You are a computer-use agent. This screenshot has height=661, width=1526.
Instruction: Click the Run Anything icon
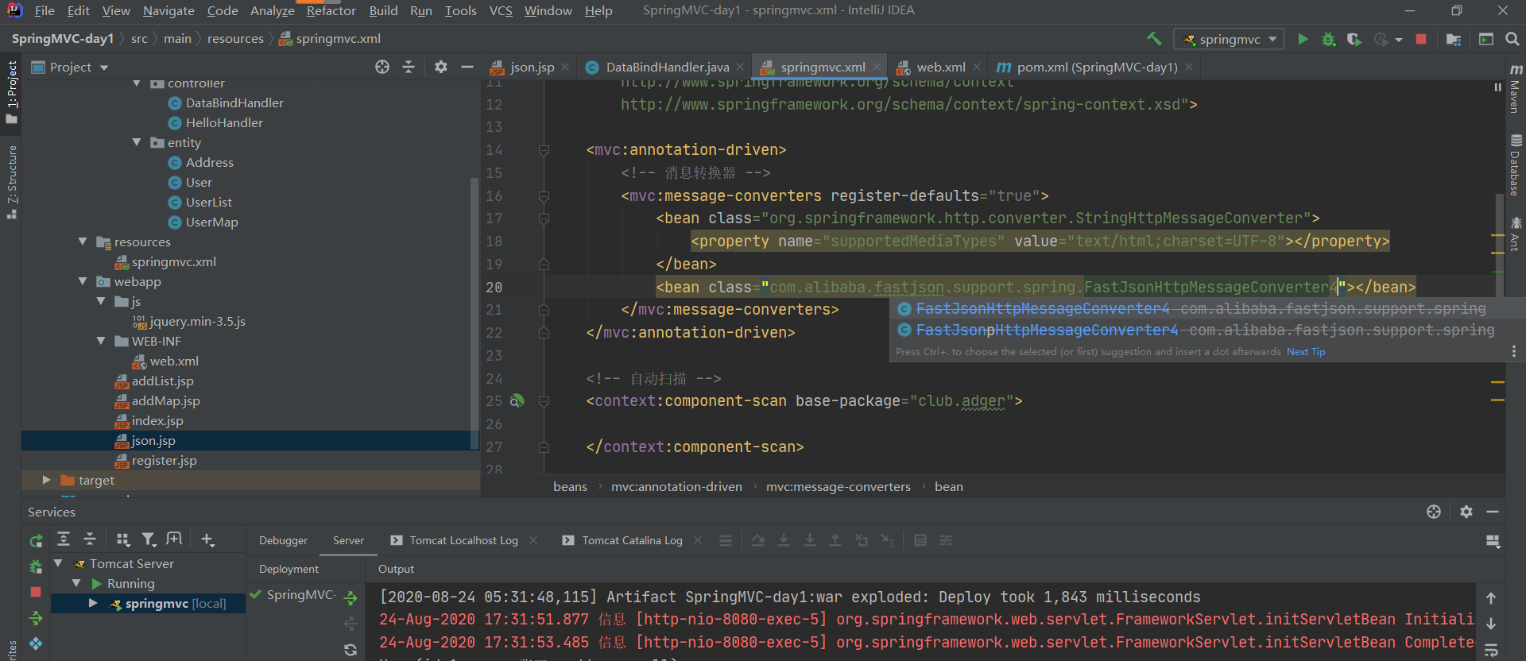coord(1486,39)
